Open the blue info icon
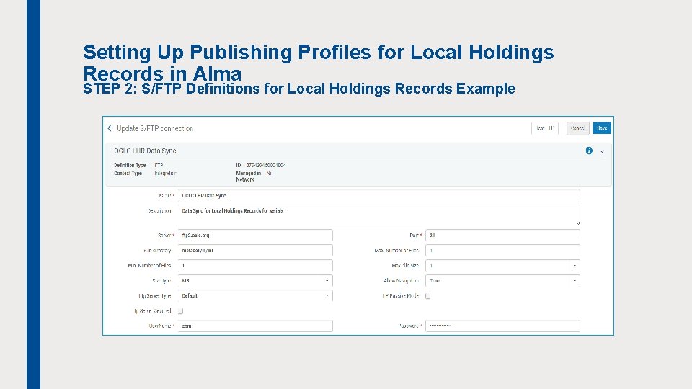 pos(589,151)
